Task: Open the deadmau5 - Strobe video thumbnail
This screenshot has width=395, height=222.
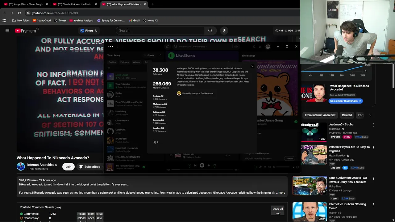Action: [314, 132]
